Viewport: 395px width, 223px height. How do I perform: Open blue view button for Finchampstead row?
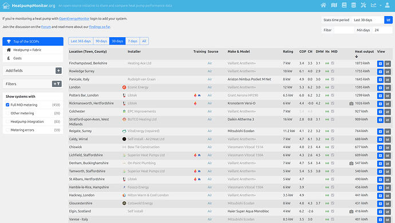380,63
